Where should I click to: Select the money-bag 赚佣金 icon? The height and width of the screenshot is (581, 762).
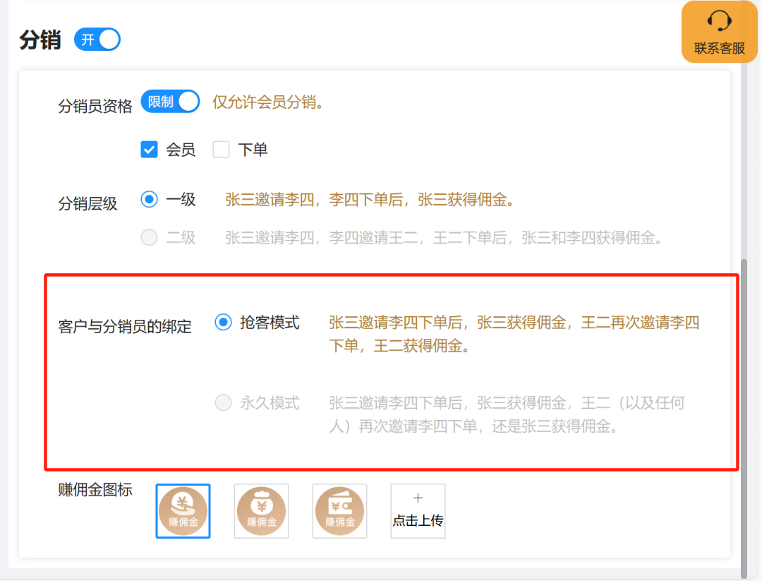point(262,511)
